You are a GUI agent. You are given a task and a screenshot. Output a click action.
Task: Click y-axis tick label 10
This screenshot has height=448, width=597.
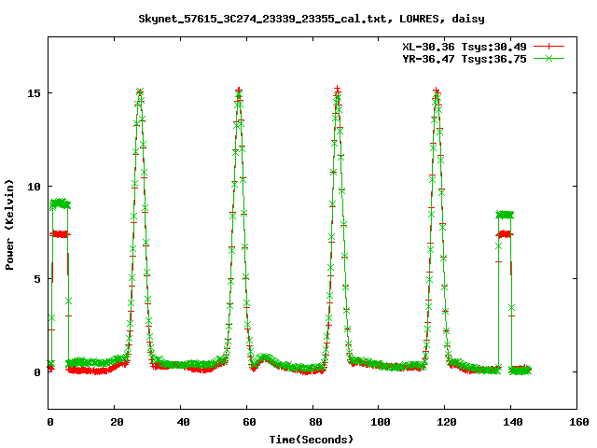click(34, 187)
